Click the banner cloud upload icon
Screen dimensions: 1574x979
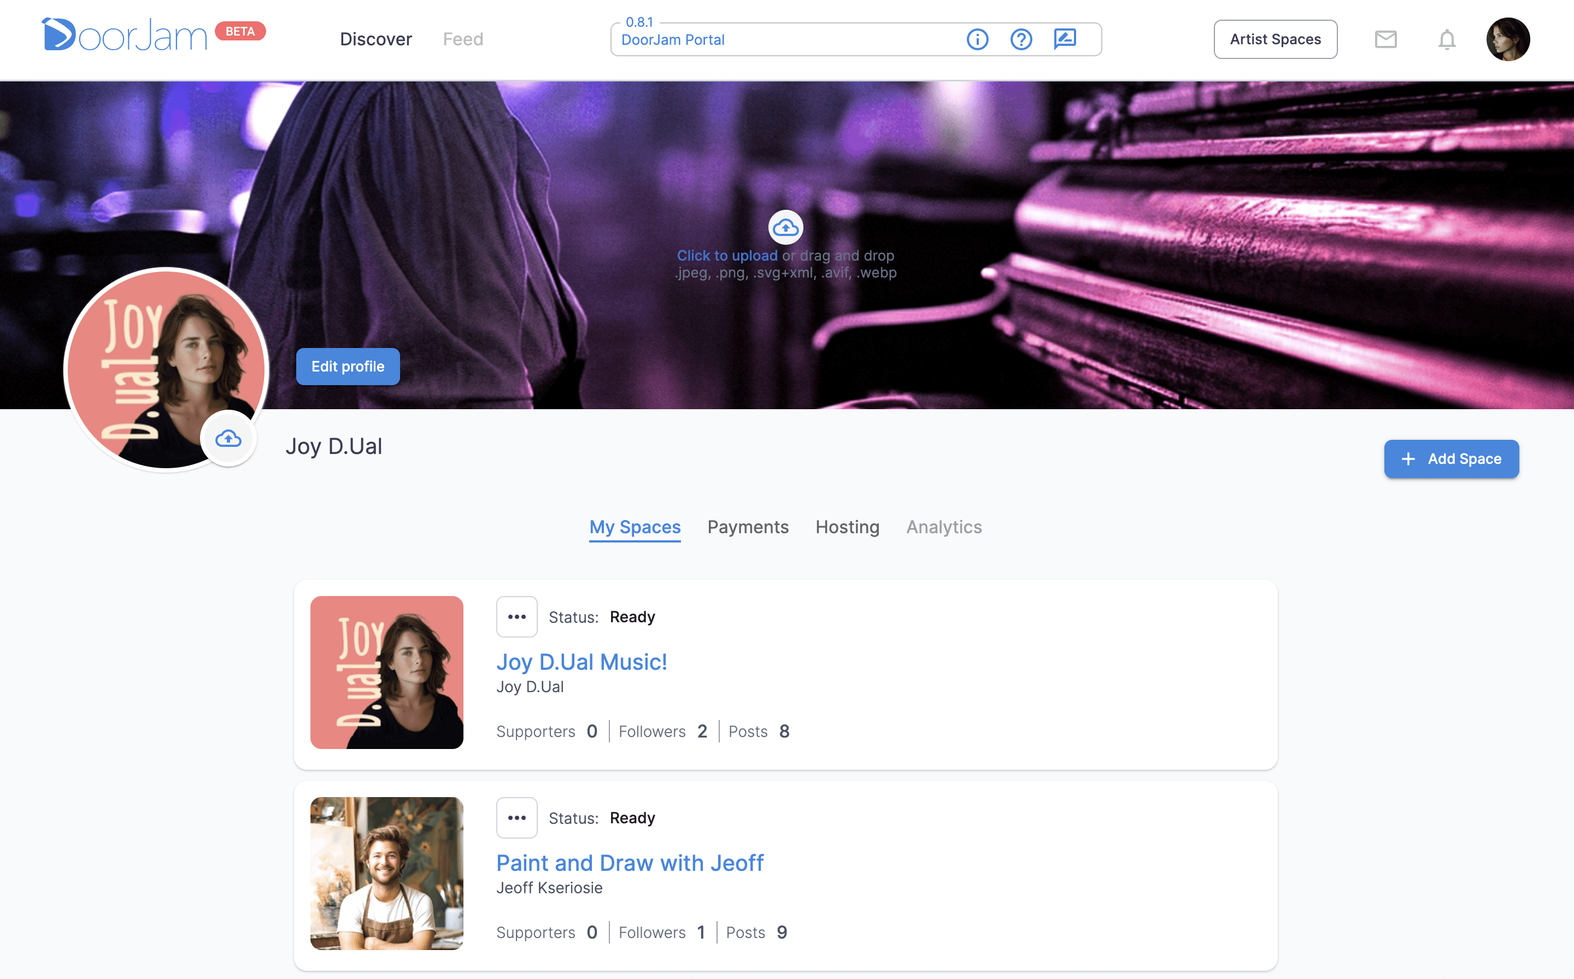(x=785, y=227)
